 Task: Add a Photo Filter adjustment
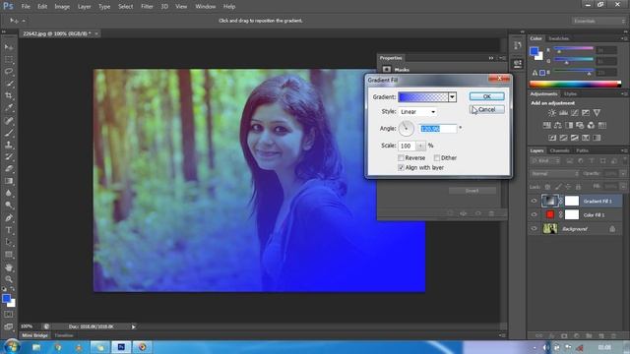pyautogui.click(x=580, y=126)
